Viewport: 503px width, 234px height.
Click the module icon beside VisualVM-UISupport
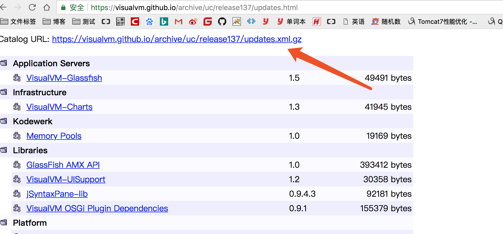[x=17, y=179]
